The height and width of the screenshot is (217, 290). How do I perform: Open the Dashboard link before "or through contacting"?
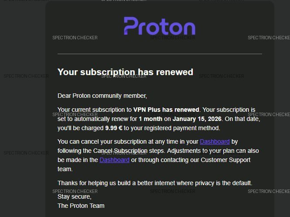tap(114, 160)
